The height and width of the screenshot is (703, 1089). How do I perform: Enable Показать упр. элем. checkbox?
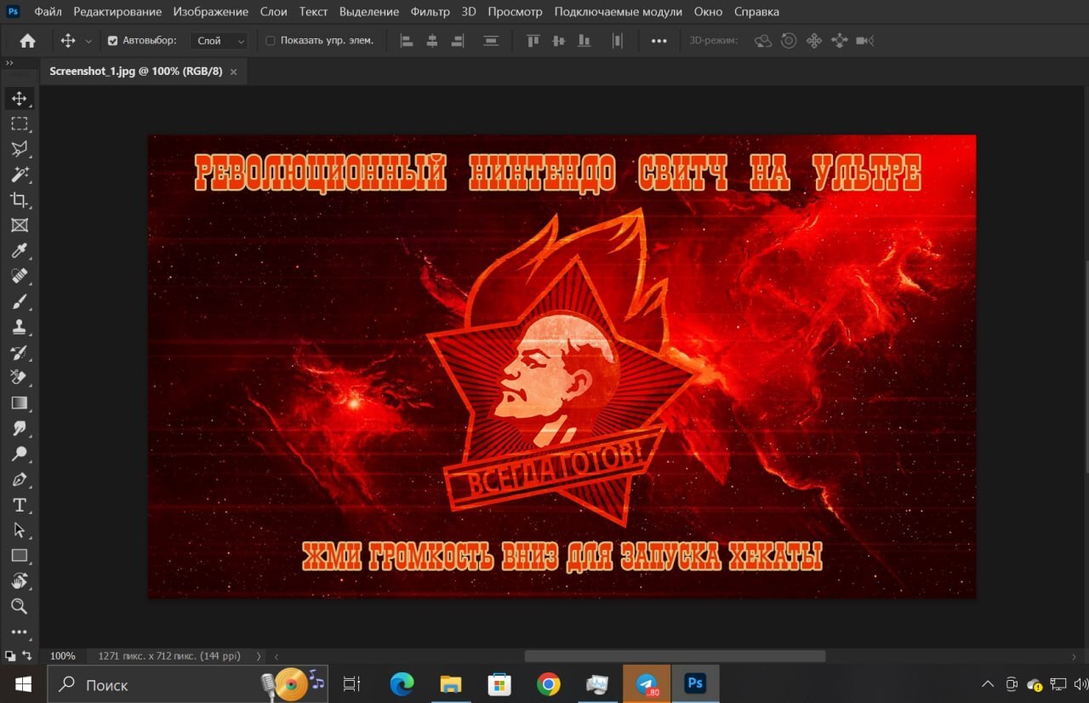click(x=271, y=41)
